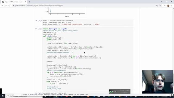Click the "import ipywidgets as widgets" line

pos(55,29)
